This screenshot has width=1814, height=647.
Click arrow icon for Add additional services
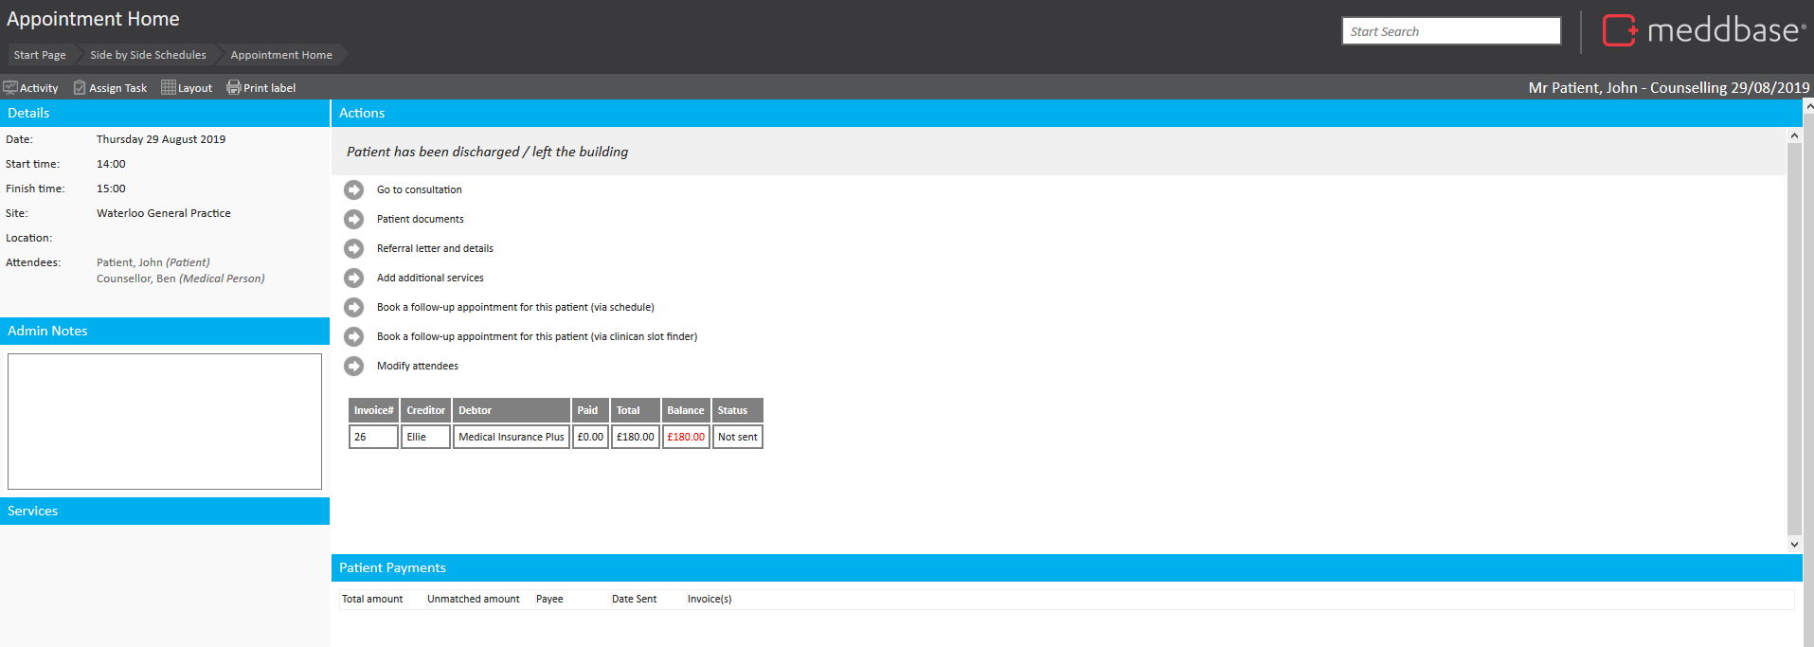click(x=353, y=279)
